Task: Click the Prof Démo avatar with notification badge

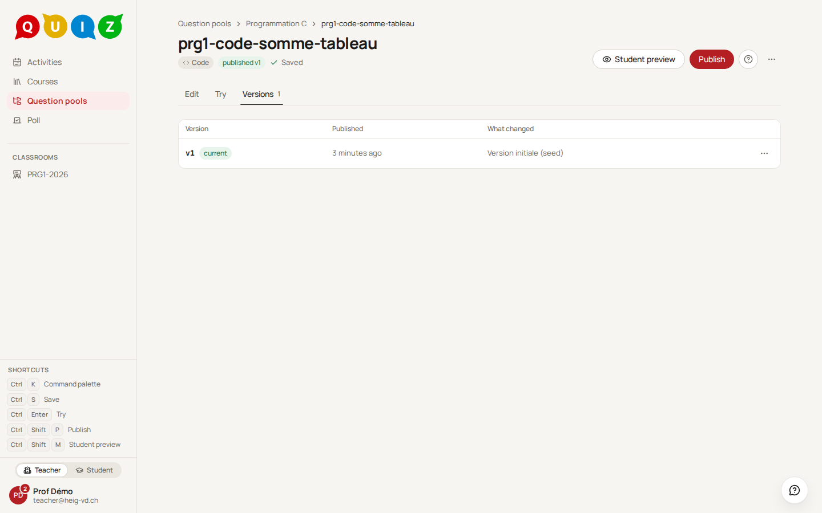Action: point(18,495)
